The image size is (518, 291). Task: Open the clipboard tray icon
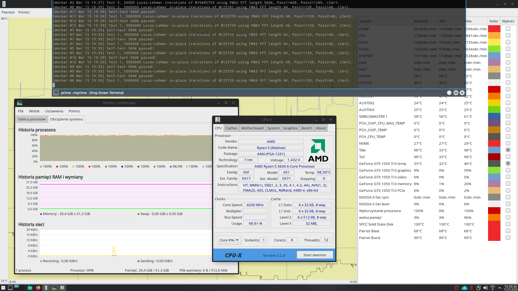coord(478,288)
